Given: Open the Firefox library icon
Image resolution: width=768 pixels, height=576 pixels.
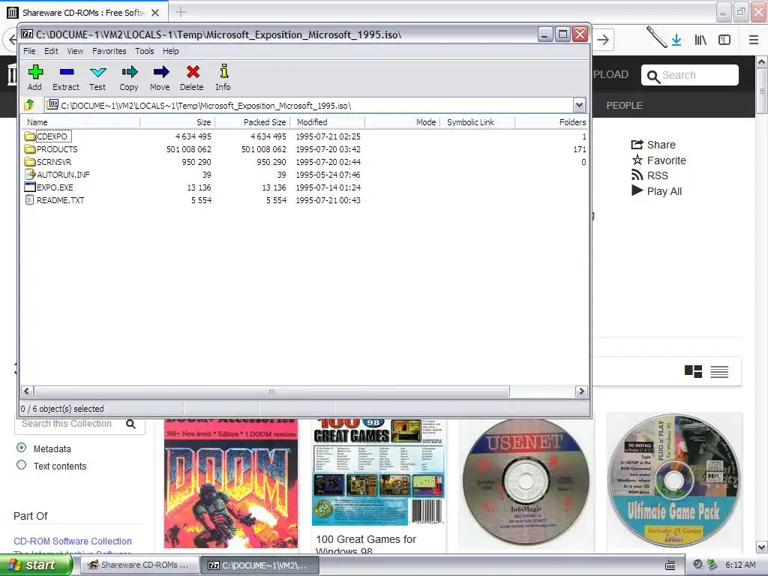Looking at the screenshot, I should tap(700, 40).
